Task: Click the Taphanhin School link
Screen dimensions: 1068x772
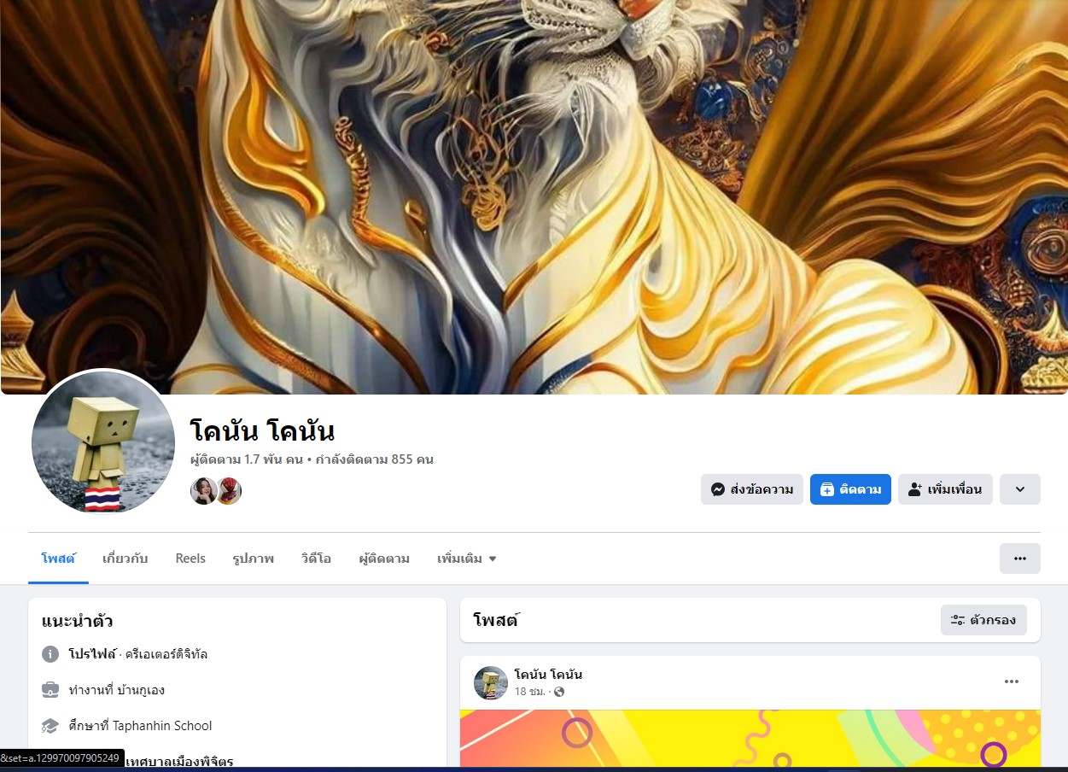Action: click(x=162, y=726)
